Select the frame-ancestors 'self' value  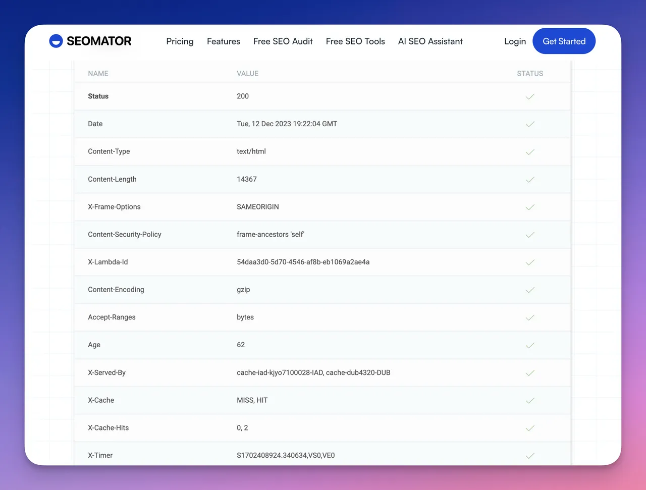(271, 234)
